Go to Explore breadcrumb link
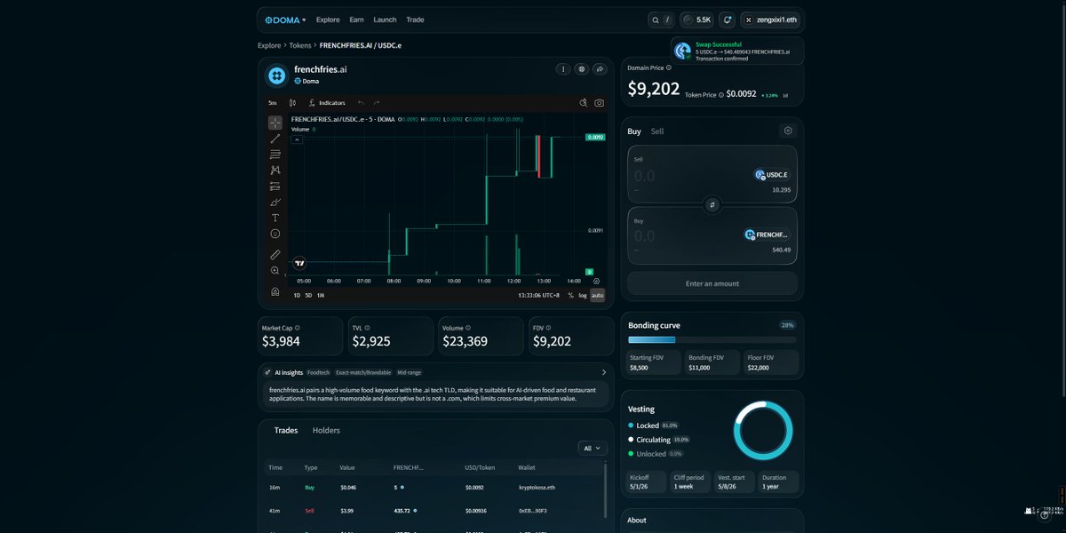The height and width of the screenshot is (533, 1066). point(269,45)
